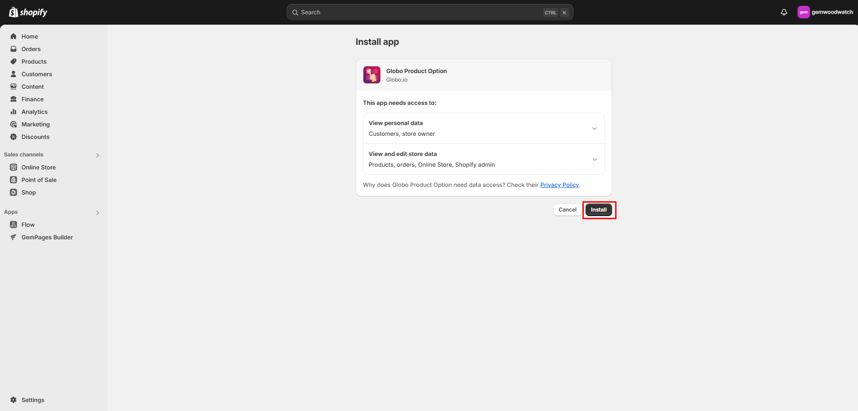This screenshot has width=858, height=411.
Task: Click inside the Search field
Action: [429, 12]
